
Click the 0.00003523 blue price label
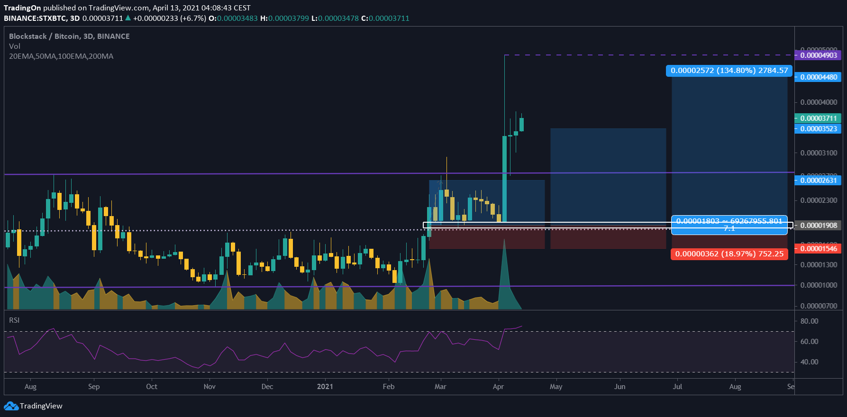pos(818,129)
